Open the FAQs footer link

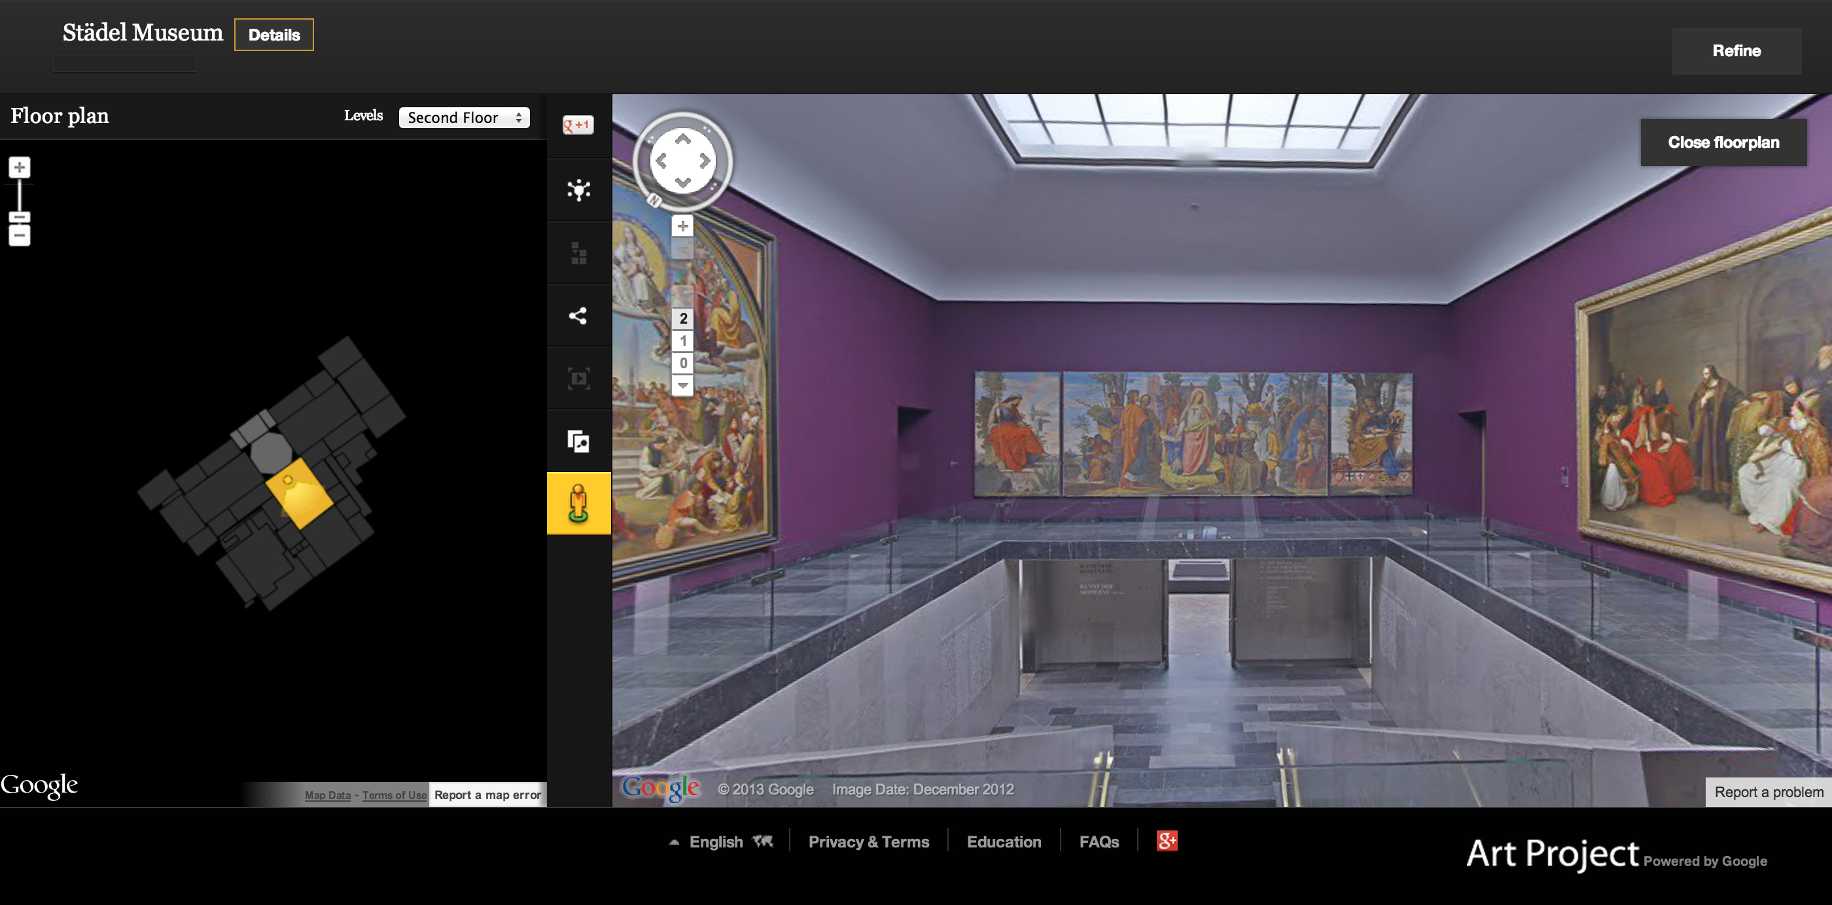1099,842
